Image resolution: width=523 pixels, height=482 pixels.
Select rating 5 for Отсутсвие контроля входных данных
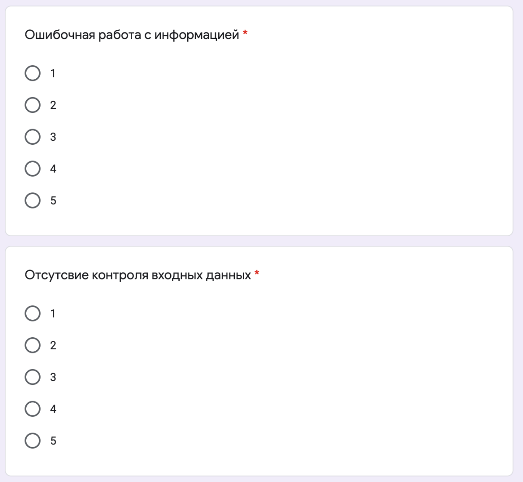33,440
